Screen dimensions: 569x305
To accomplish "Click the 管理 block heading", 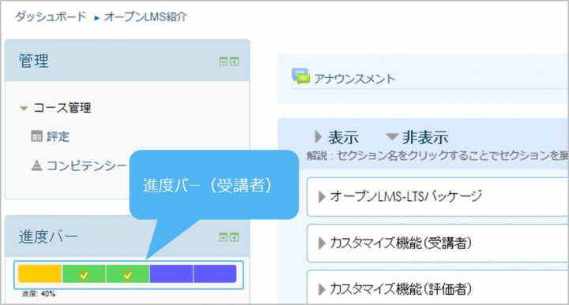I will [33, 61].
